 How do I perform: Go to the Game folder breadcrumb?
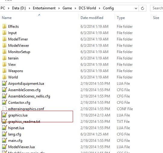67,8
